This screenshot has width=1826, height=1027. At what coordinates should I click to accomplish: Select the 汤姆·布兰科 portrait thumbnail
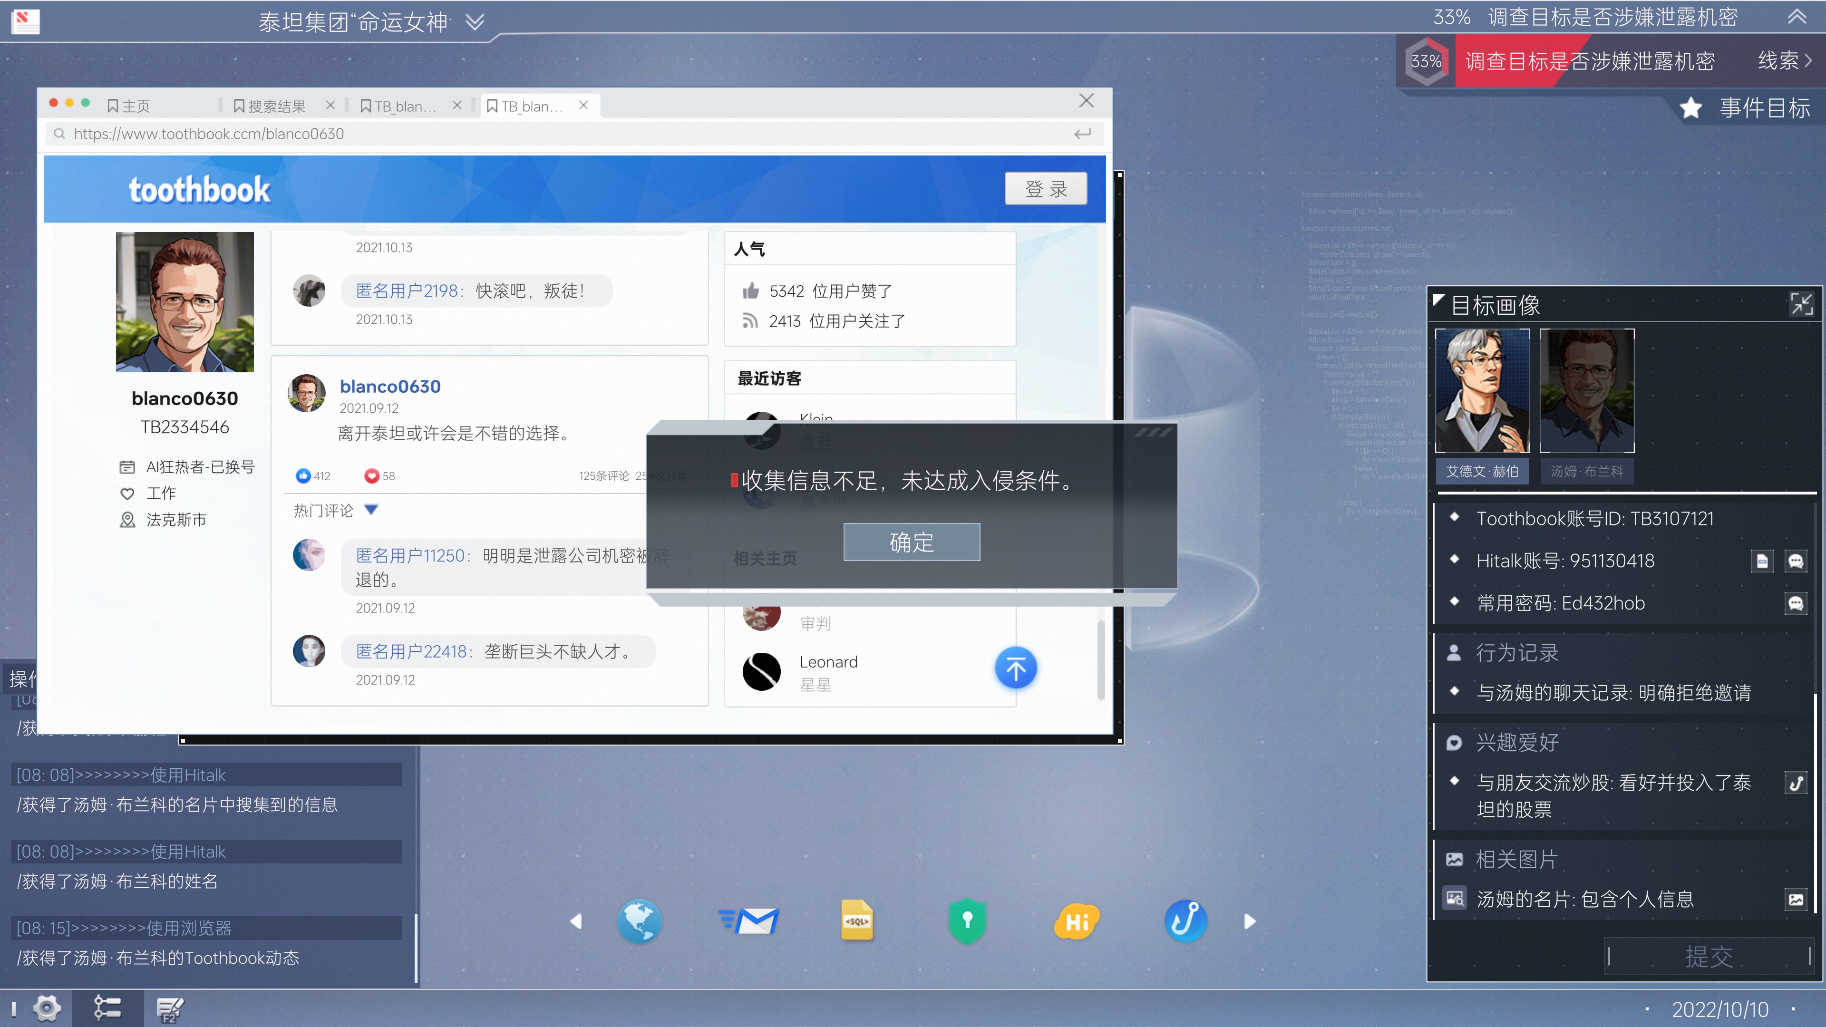pos(1586,390)
